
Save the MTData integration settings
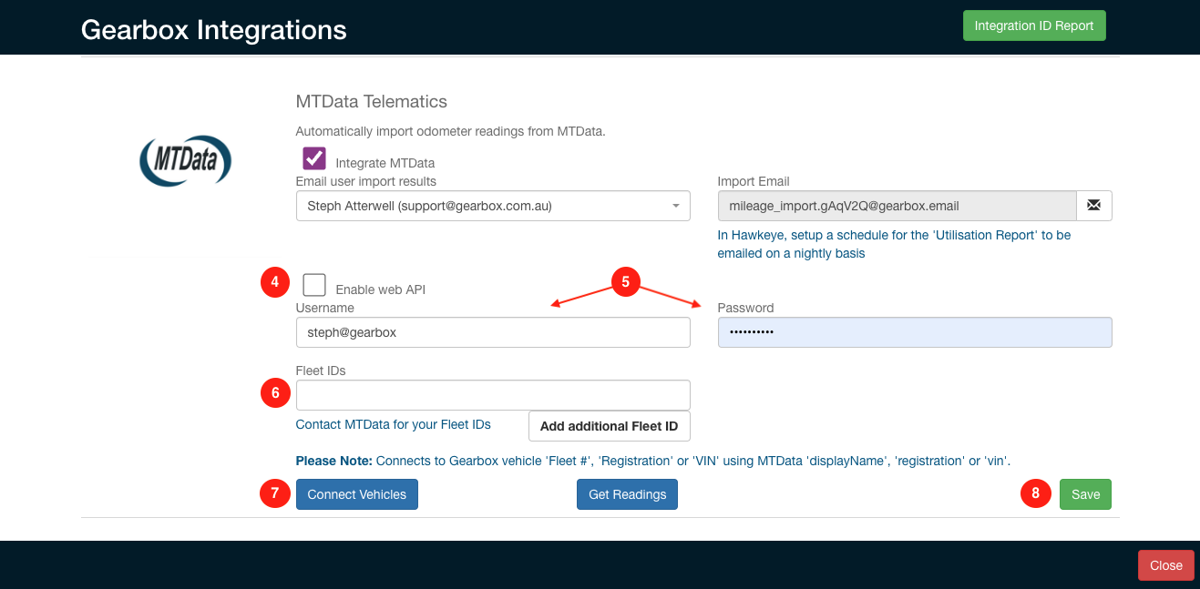[x=1085, y=493]
